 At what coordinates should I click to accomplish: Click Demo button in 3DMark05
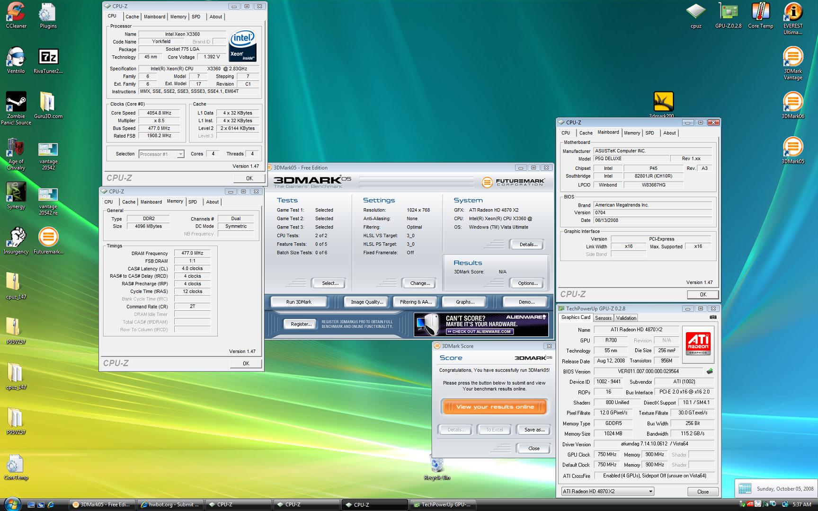pyautogui.click(x=526, y=302)
